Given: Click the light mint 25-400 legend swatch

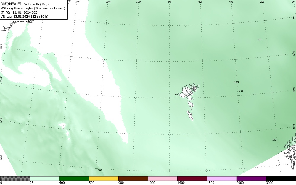Looking at the screenshot, I should tap(45, 178).
